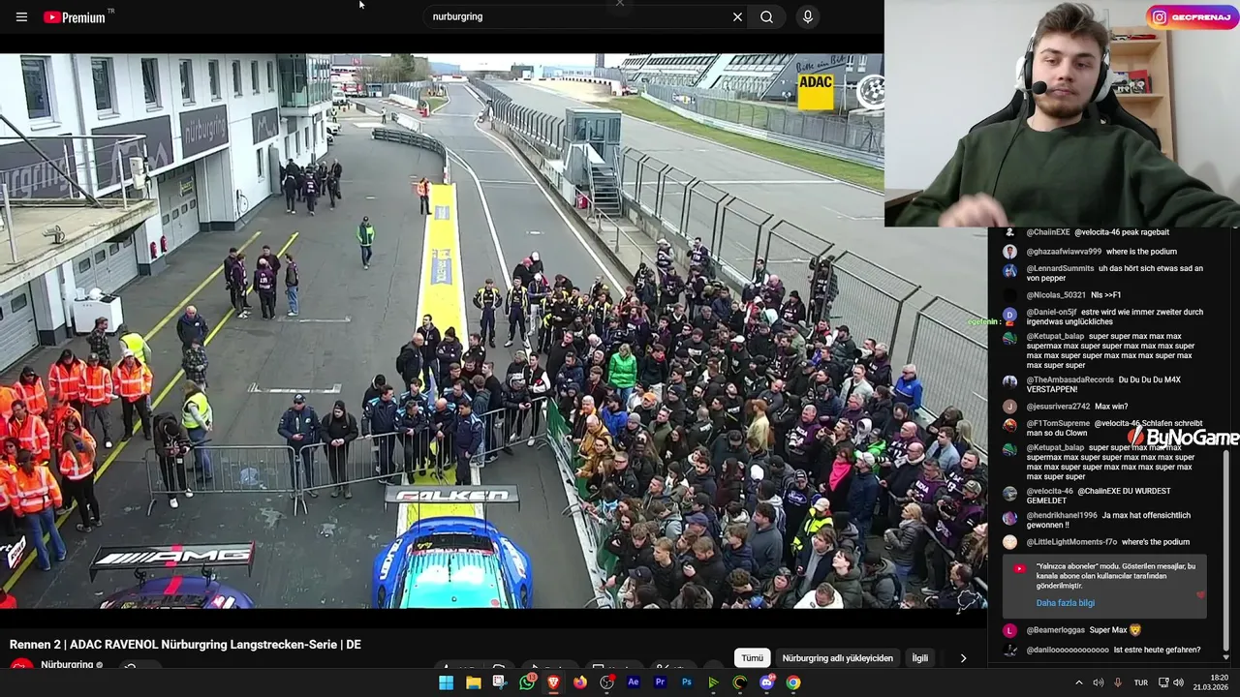Open WhatsApp from the taskbar

tap(526, 682)
